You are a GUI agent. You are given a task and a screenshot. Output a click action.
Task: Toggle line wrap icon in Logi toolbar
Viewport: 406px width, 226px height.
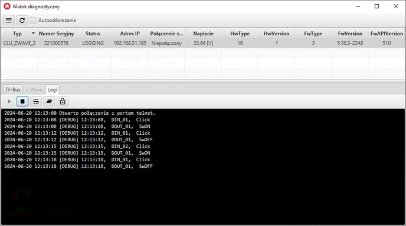[x=36, y=101]
